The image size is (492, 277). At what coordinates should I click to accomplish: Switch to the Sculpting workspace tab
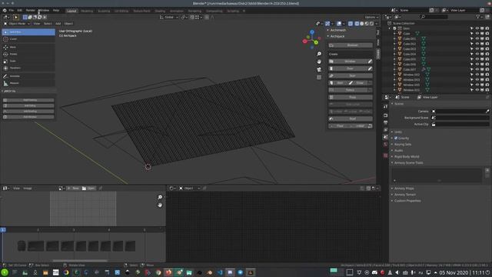pos(104,11)
